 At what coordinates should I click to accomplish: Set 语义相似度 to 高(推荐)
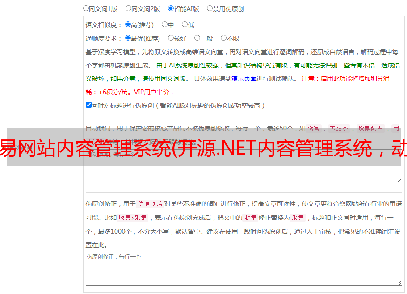click(128, 25)
